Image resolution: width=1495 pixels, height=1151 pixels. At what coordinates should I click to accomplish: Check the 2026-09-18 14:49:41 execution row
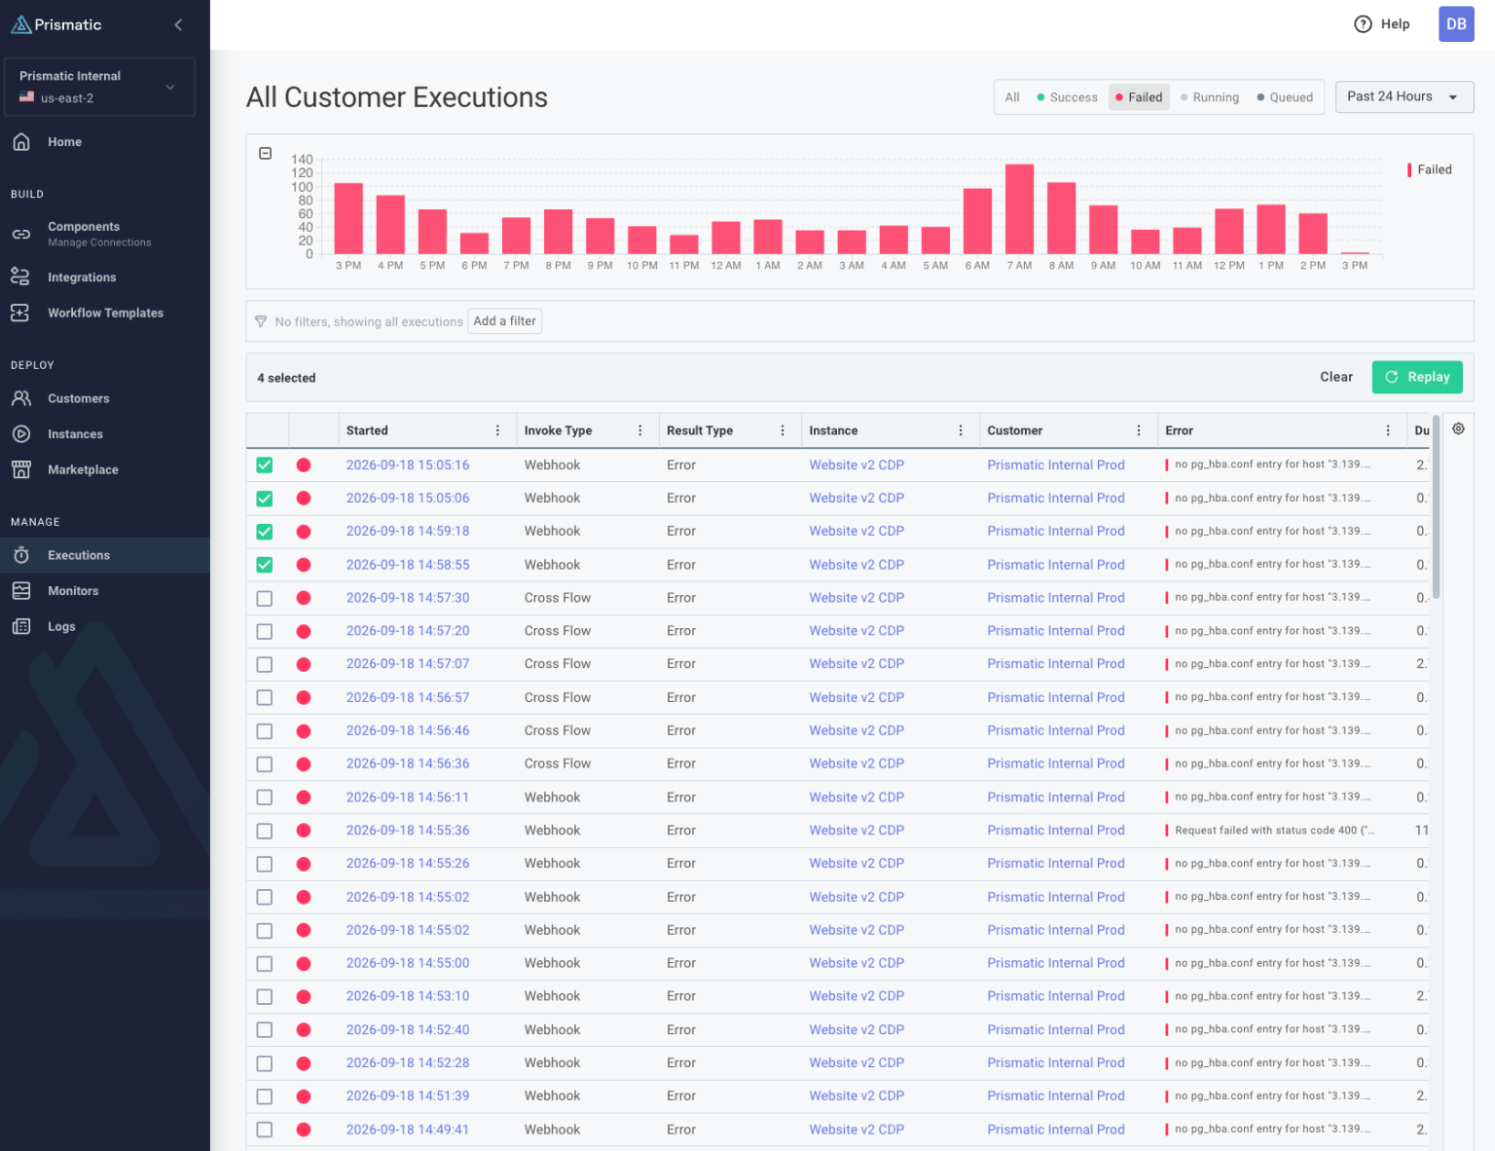point(265,1130)
